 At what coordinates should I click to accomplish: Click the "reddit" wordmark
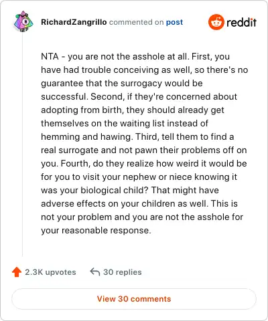[x=241, y=22]
